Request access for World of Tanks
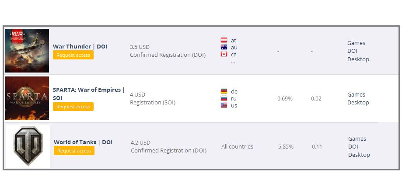The height and width of the screenshot is (173, 402). coord(74,151)
